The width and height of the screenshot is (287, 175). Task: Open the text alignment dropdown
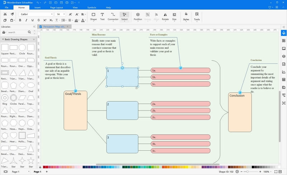[x=84, y=14]
